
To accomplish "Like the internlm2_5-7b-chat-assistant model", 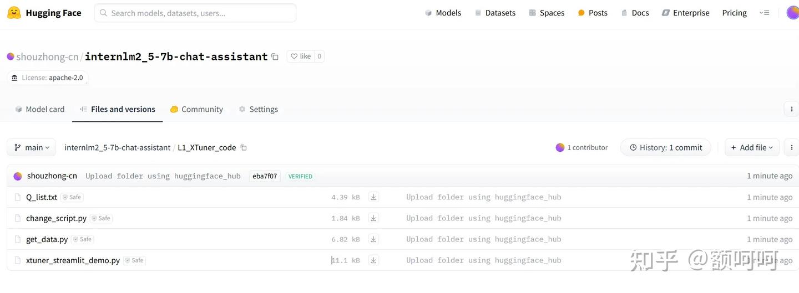I will click(301, 56).
